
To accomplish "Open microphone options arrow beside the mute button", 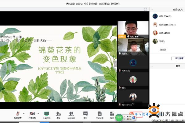I will click(24, 114).
